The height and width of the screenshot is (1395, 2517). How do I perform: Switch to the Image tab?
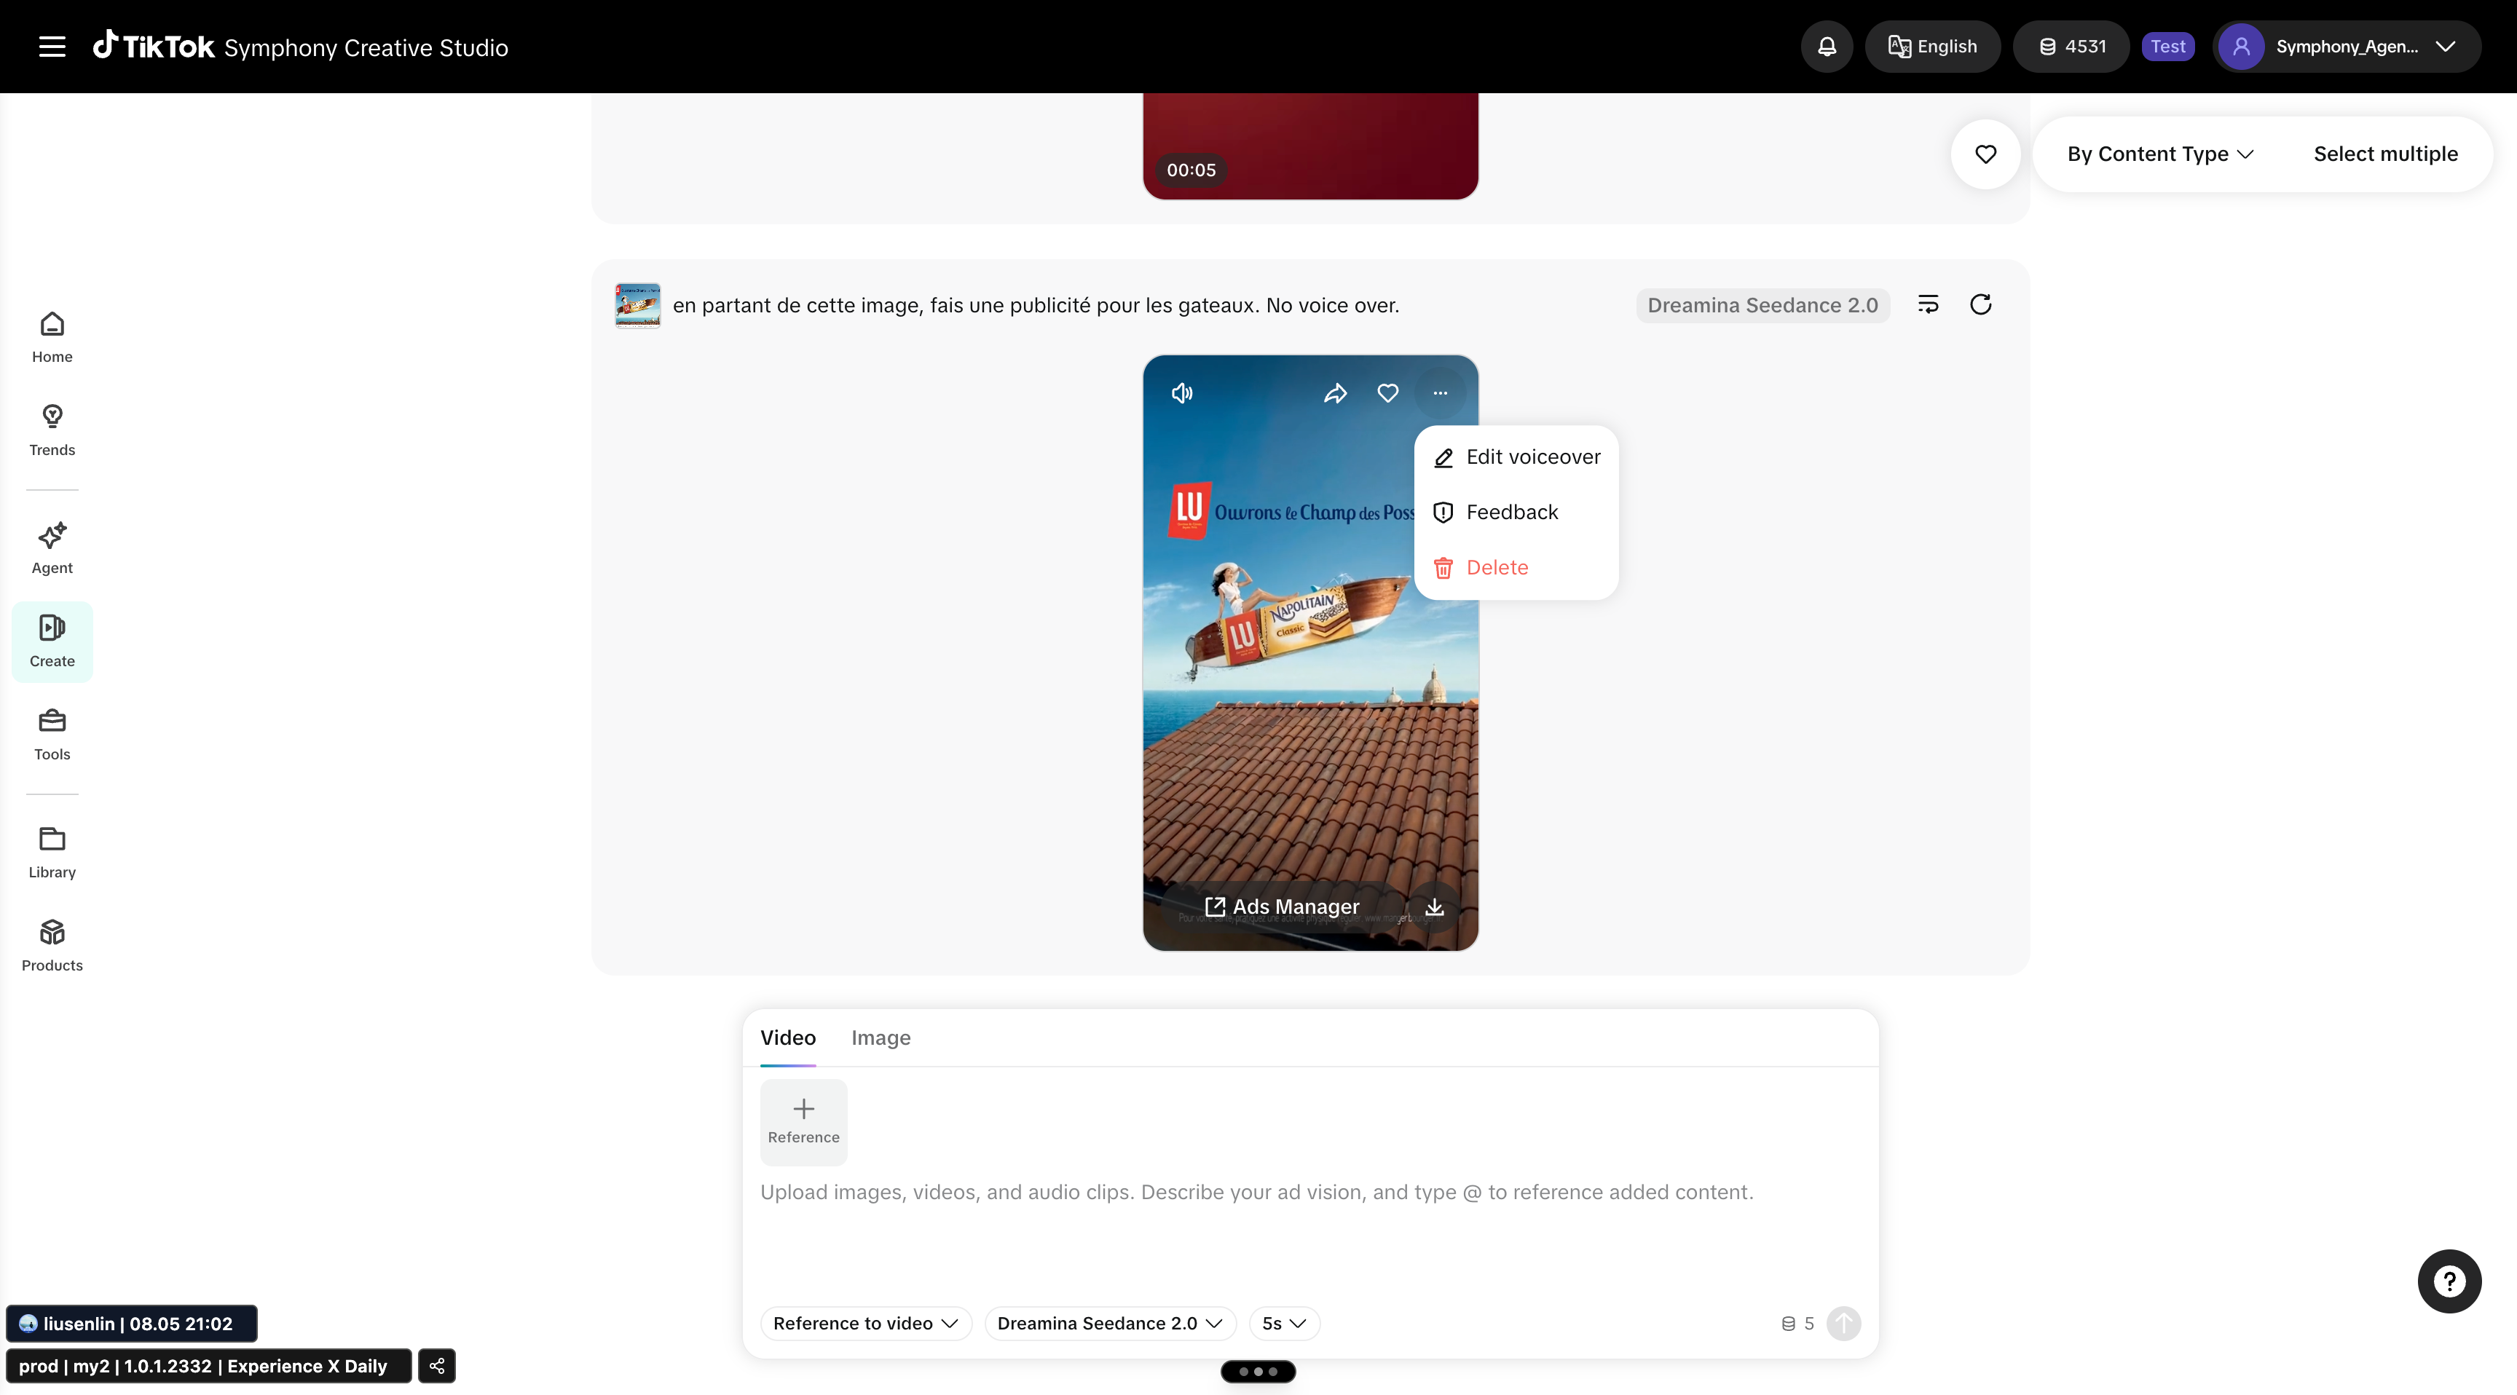click(881, 1038)
